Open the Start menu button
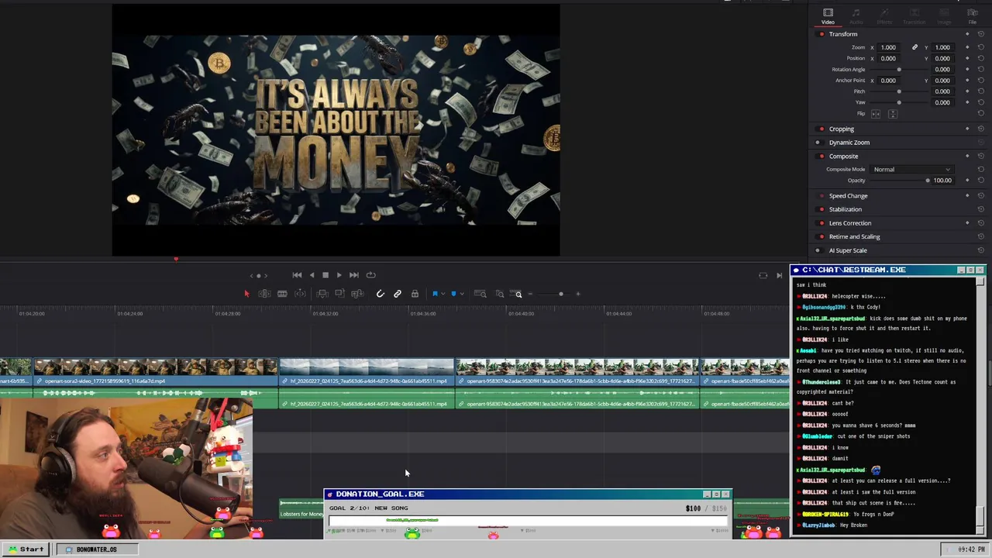The image size is (992, 558). tap(26, 549)
